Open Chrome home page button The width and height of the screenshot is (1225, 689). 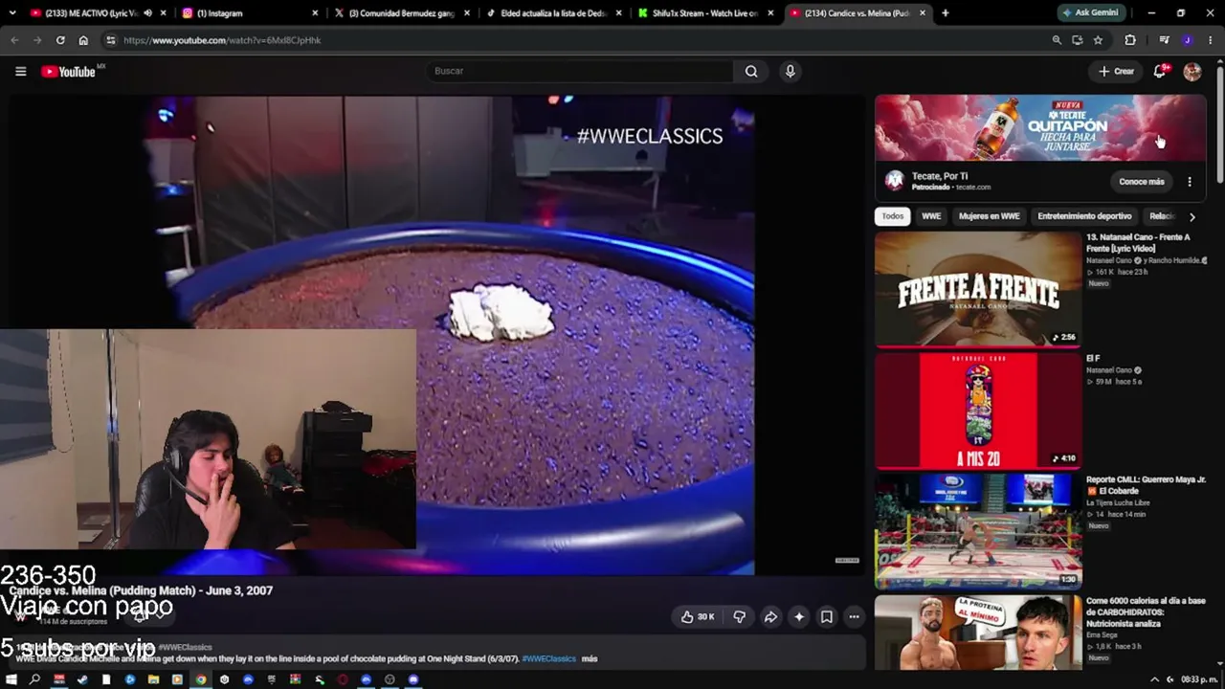click(83, 40)
